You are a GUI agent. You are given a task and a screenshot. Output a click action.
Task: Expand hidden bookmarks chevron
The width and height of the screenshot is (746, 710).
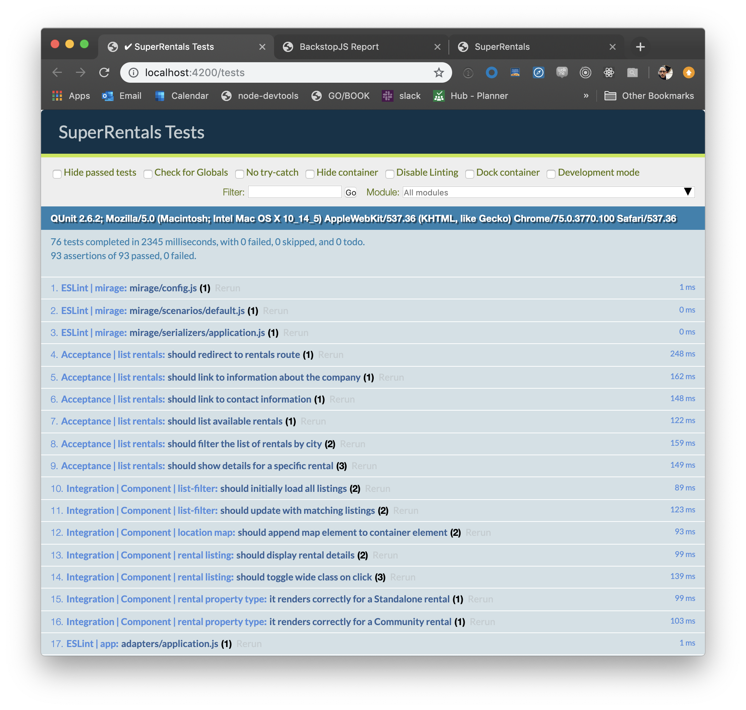coord(586,96)
